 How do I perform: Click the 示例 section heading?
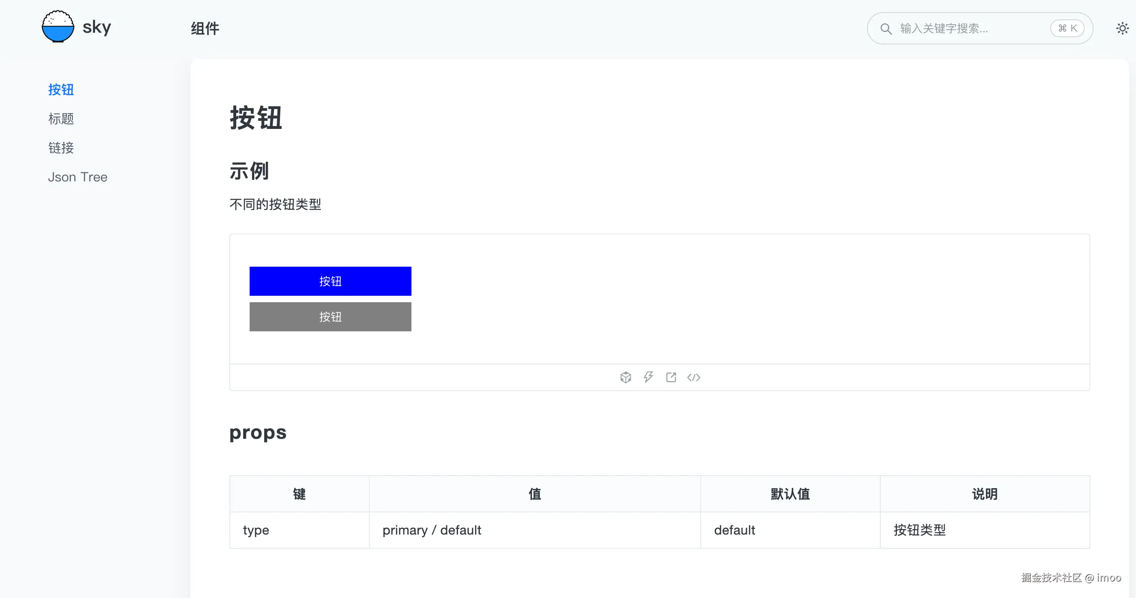[x=249, y=171]
